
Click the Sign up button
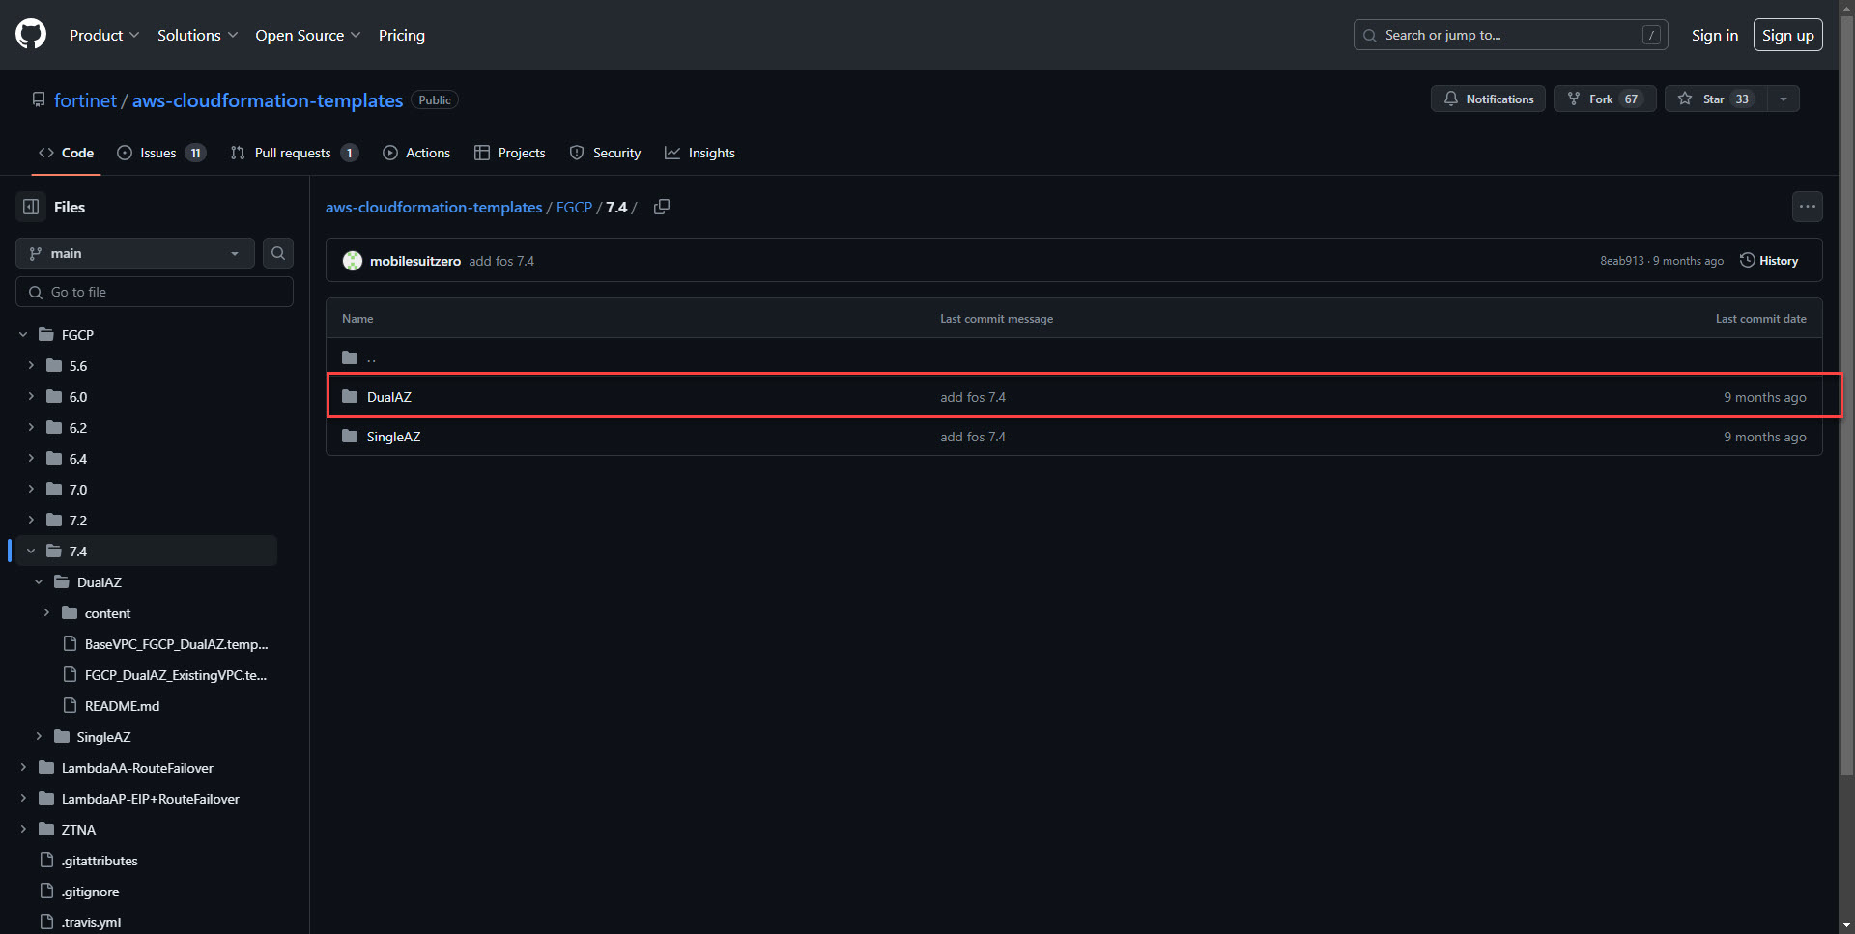[1788, 35]
